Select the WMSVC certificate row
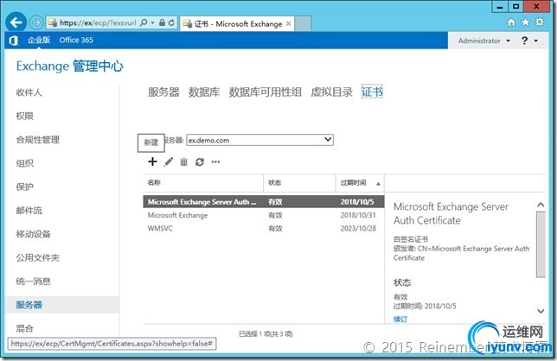 pyautogui.click(x=264, y=228)
